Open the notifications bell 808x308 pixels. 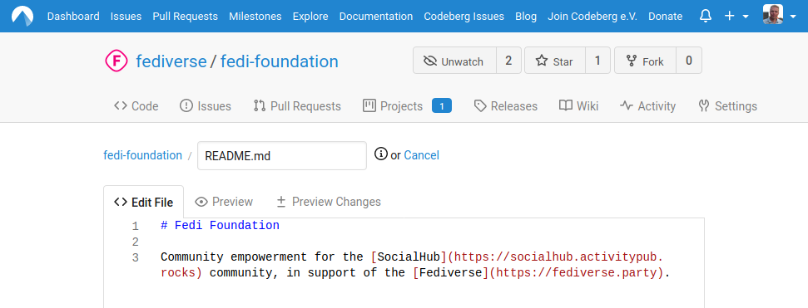coord(706,16)
